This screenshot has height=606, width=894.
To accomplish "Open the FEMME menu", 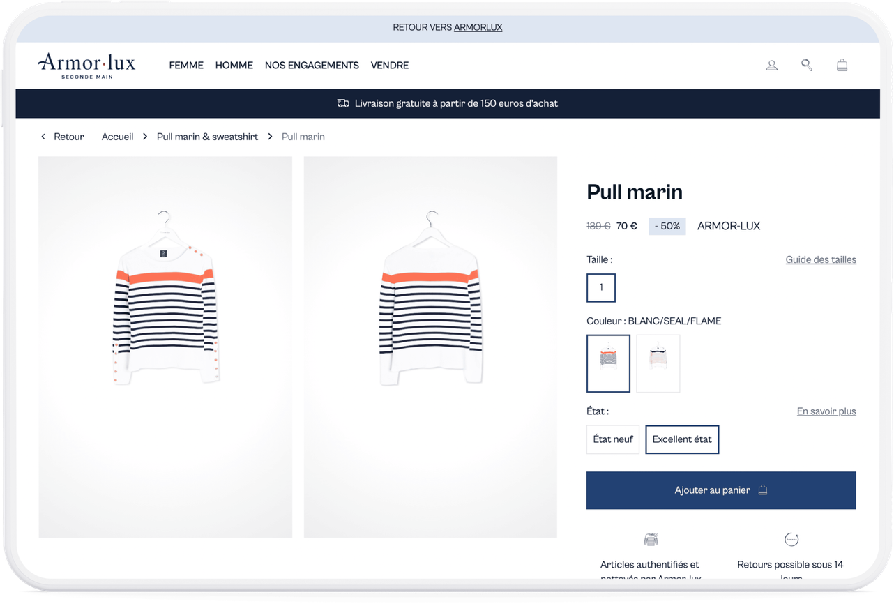I will [186, 66].
